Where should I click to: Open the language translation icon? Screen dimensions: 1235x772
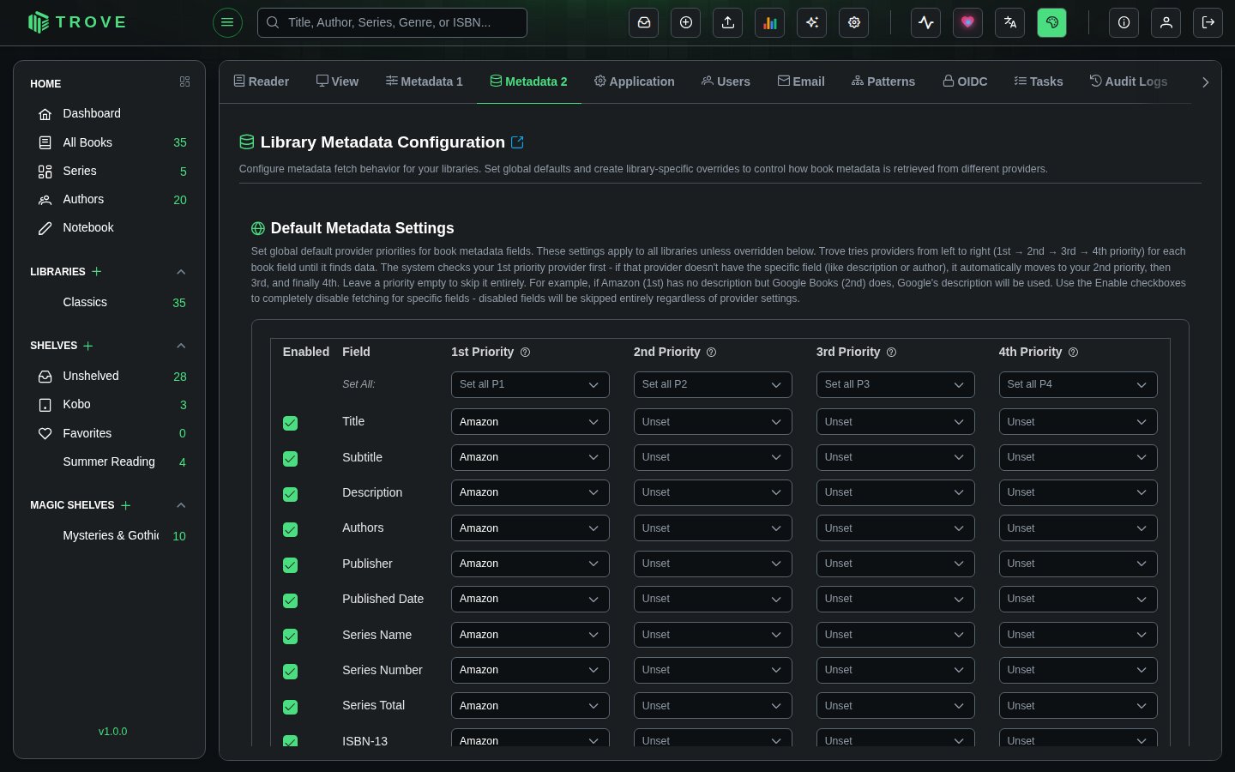(x=1010, y=22)
